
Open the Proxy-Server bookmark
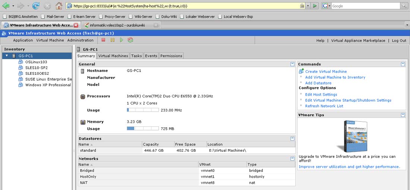pyautogui.click(x=112, y=16)
